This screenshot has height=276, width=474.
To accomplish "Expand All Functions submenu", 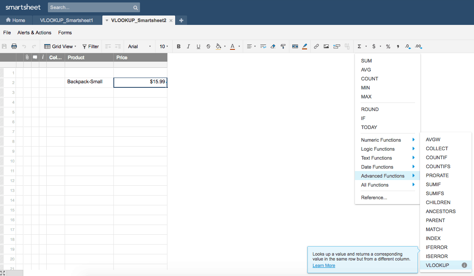I will point(388,185).
